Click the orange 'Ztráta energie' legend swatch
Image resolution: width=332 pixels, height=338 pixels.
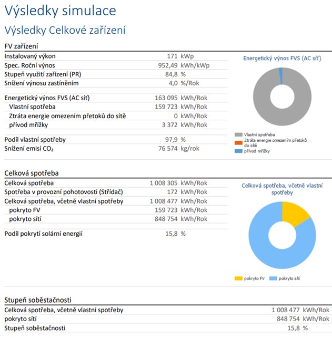tap(238, 143)
